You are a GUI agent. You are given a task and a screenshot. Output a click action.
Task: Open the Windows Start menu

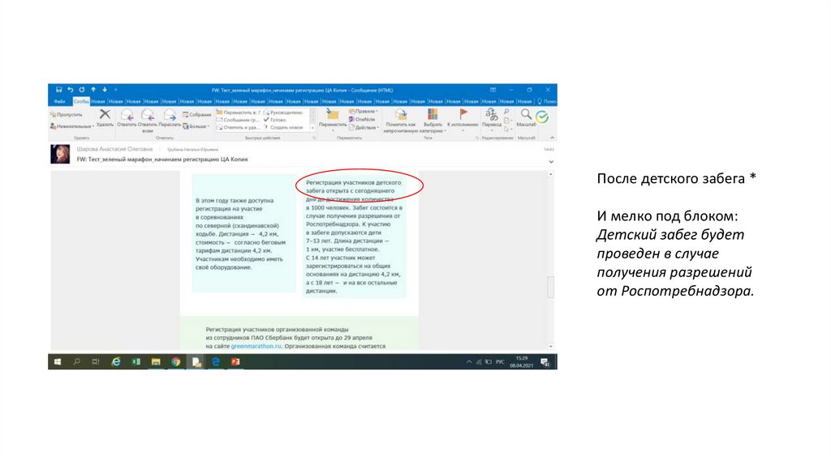(58, 362)
